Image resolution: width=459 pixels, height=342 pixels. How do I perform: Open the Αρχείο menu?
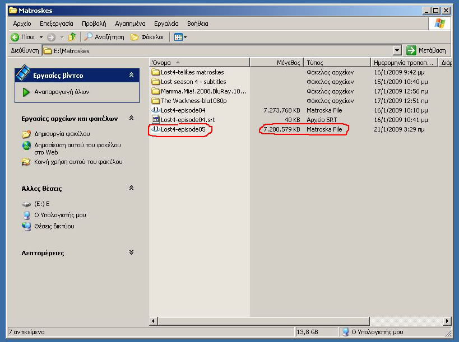[x=22, y=24]
